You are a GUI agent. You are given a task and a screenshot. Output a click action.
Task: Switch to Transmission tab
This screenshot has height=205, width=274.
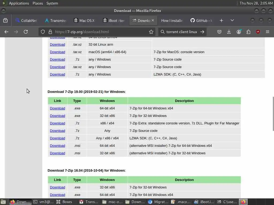(56, 21)
